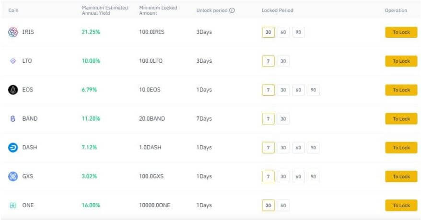Pick 90-day locked period for GXS

coord(313,176)
